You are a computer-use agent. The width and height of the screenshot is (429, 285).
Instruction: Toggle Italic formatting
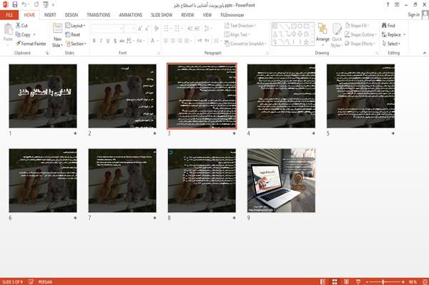pyautogui.click(x=101, y=41)
